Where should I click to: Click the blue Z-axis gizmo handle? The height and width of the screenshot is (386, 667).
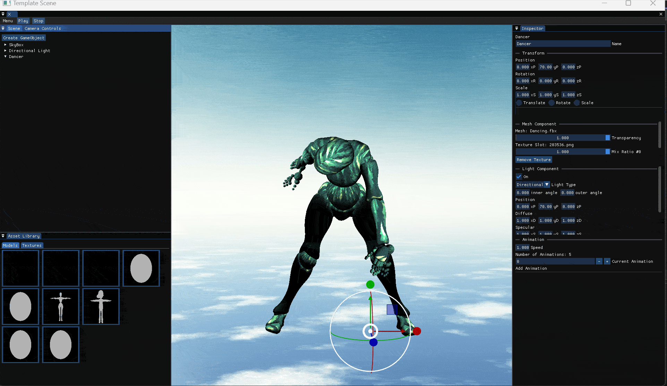373,343
